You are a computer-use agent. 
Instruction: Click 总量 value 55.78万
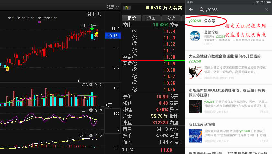(159, 116)
